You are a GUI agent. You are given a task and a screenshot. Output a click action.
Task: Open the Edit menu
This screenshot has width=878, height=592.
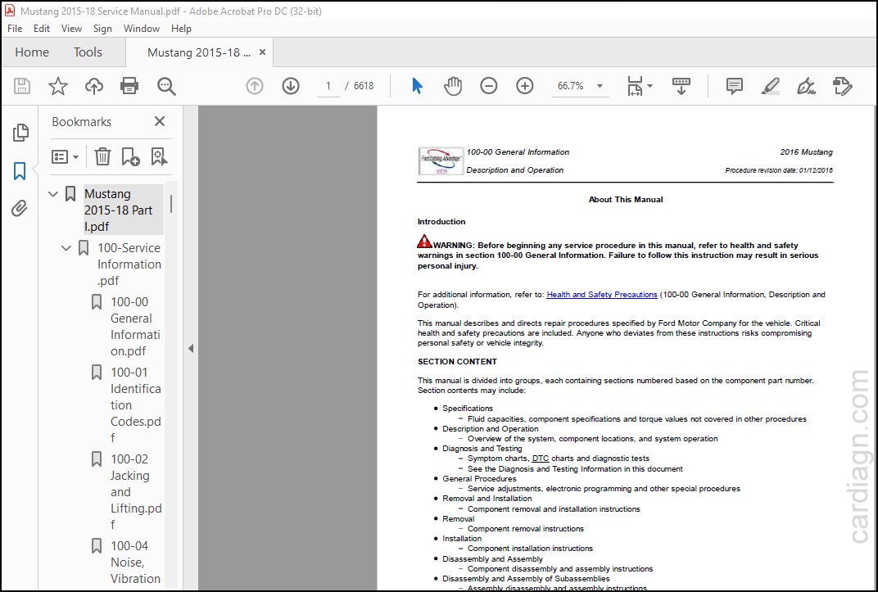point(42,29)
